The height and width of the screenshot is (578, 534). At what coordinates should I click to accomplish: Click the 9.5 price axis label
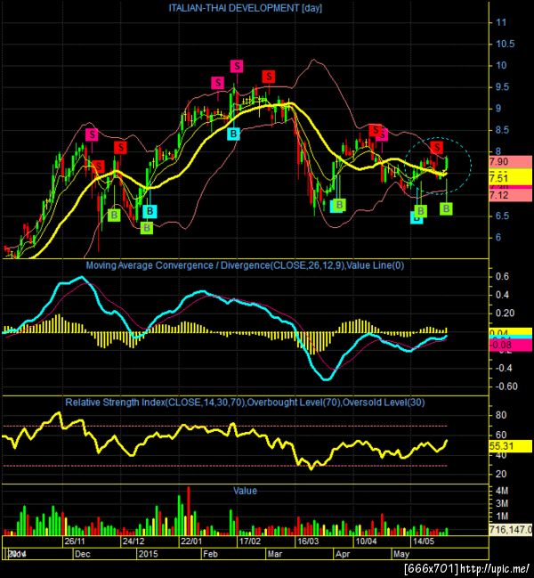503,87
